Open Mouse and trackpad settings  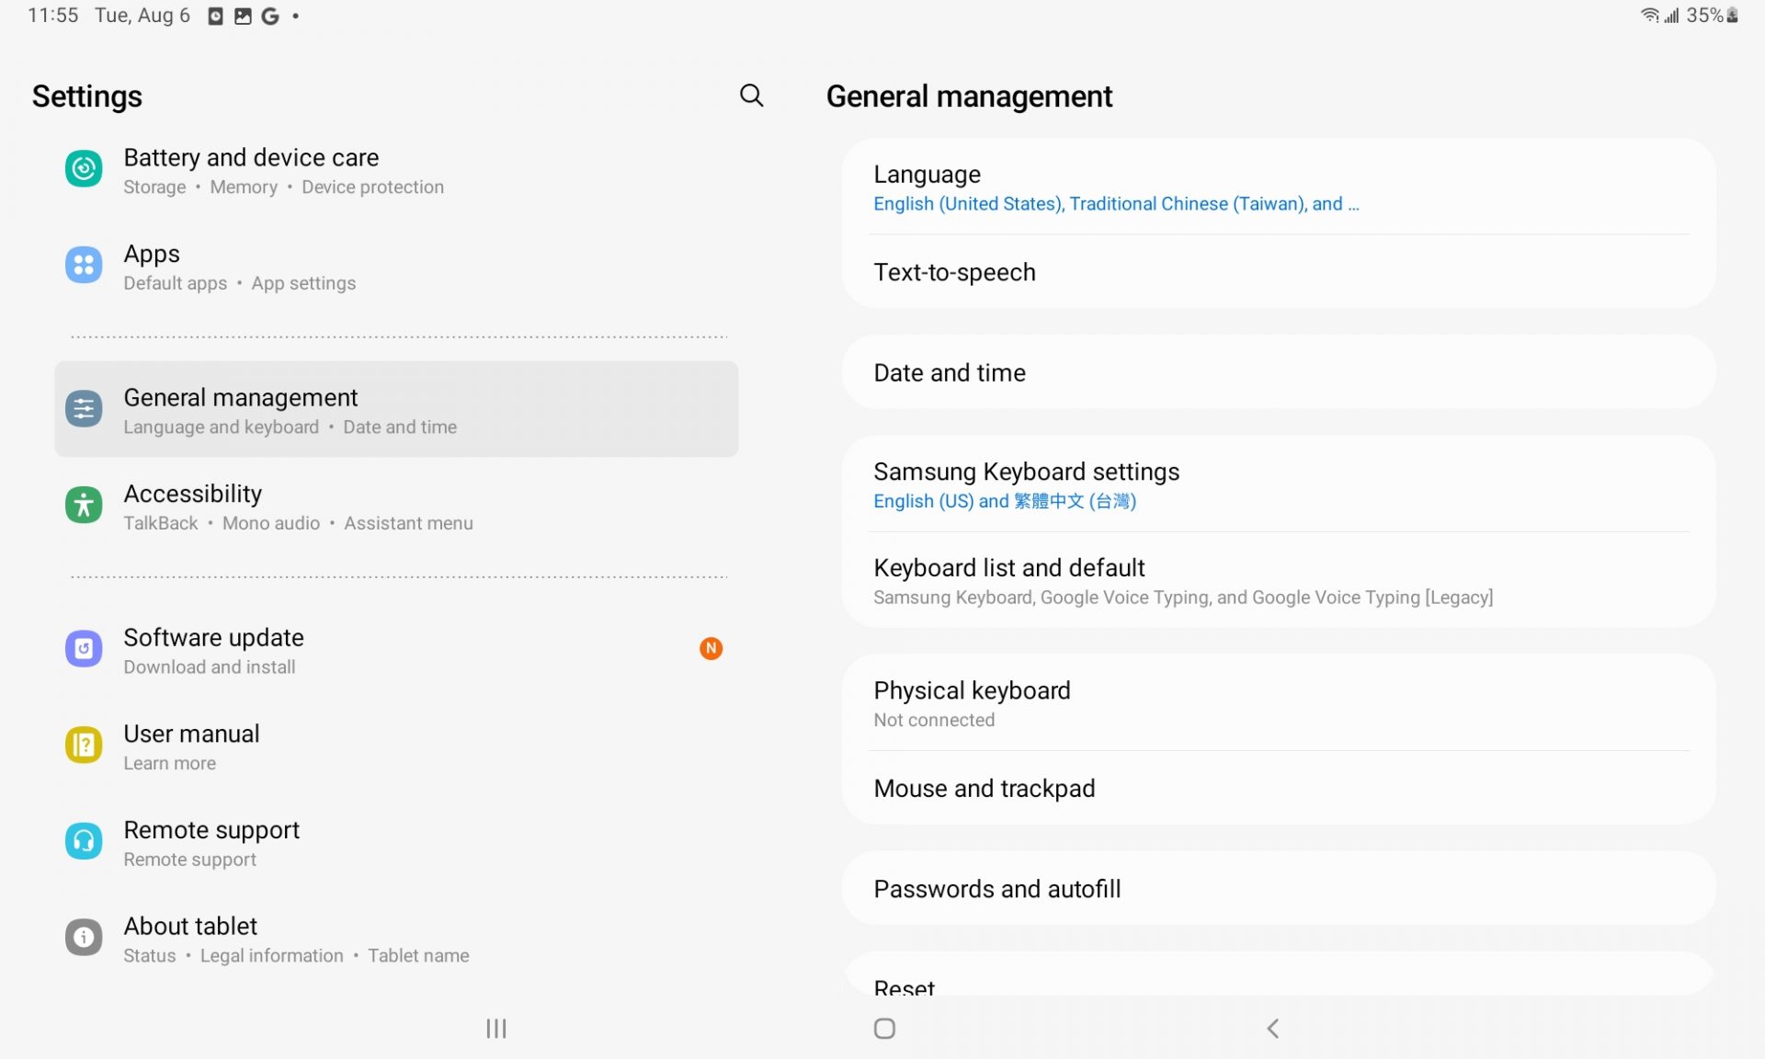pyautogui.click(x=1278, y=789)
